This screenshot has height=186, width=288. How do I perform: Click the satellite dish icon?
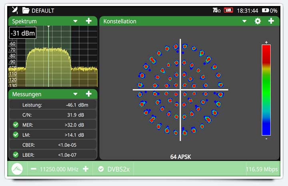15,10
